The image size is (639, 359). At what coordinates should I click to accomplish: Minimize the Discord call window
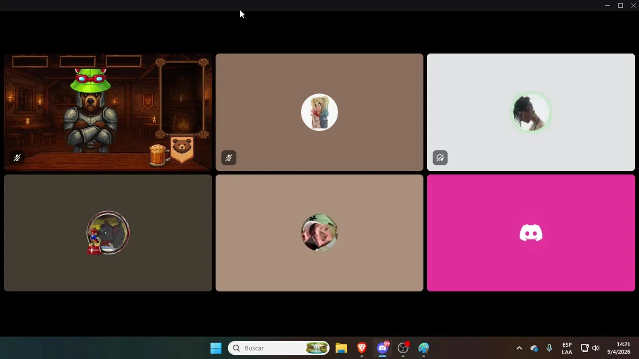(607, 5)
